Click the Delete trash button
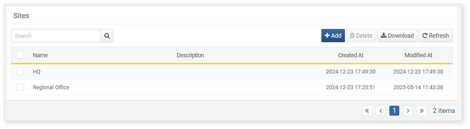Image resolution: width=470 pixels, height=129 pixels. click(361, 36)
